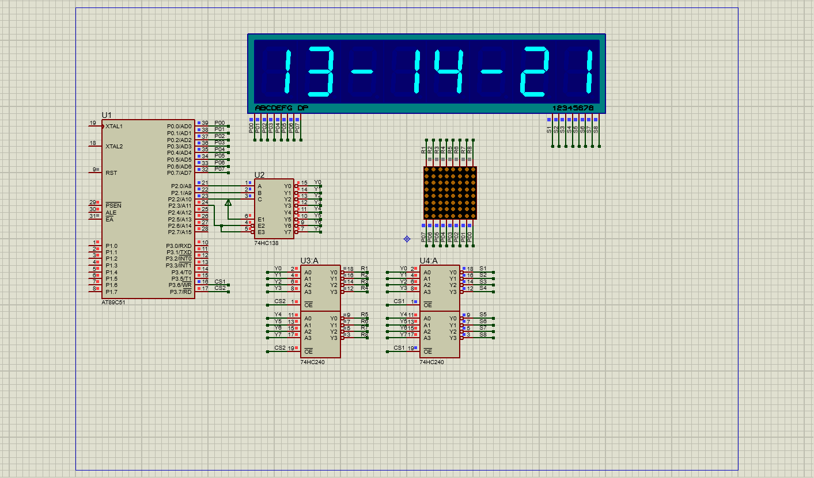The height and width of the screenshot is (478, 814).
Task: Click the Y0 input label at U4:A pin 2
Action: point(403,269)
